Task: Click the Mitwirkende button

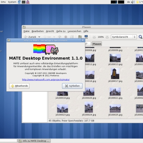Action: (x=19, y=86)
